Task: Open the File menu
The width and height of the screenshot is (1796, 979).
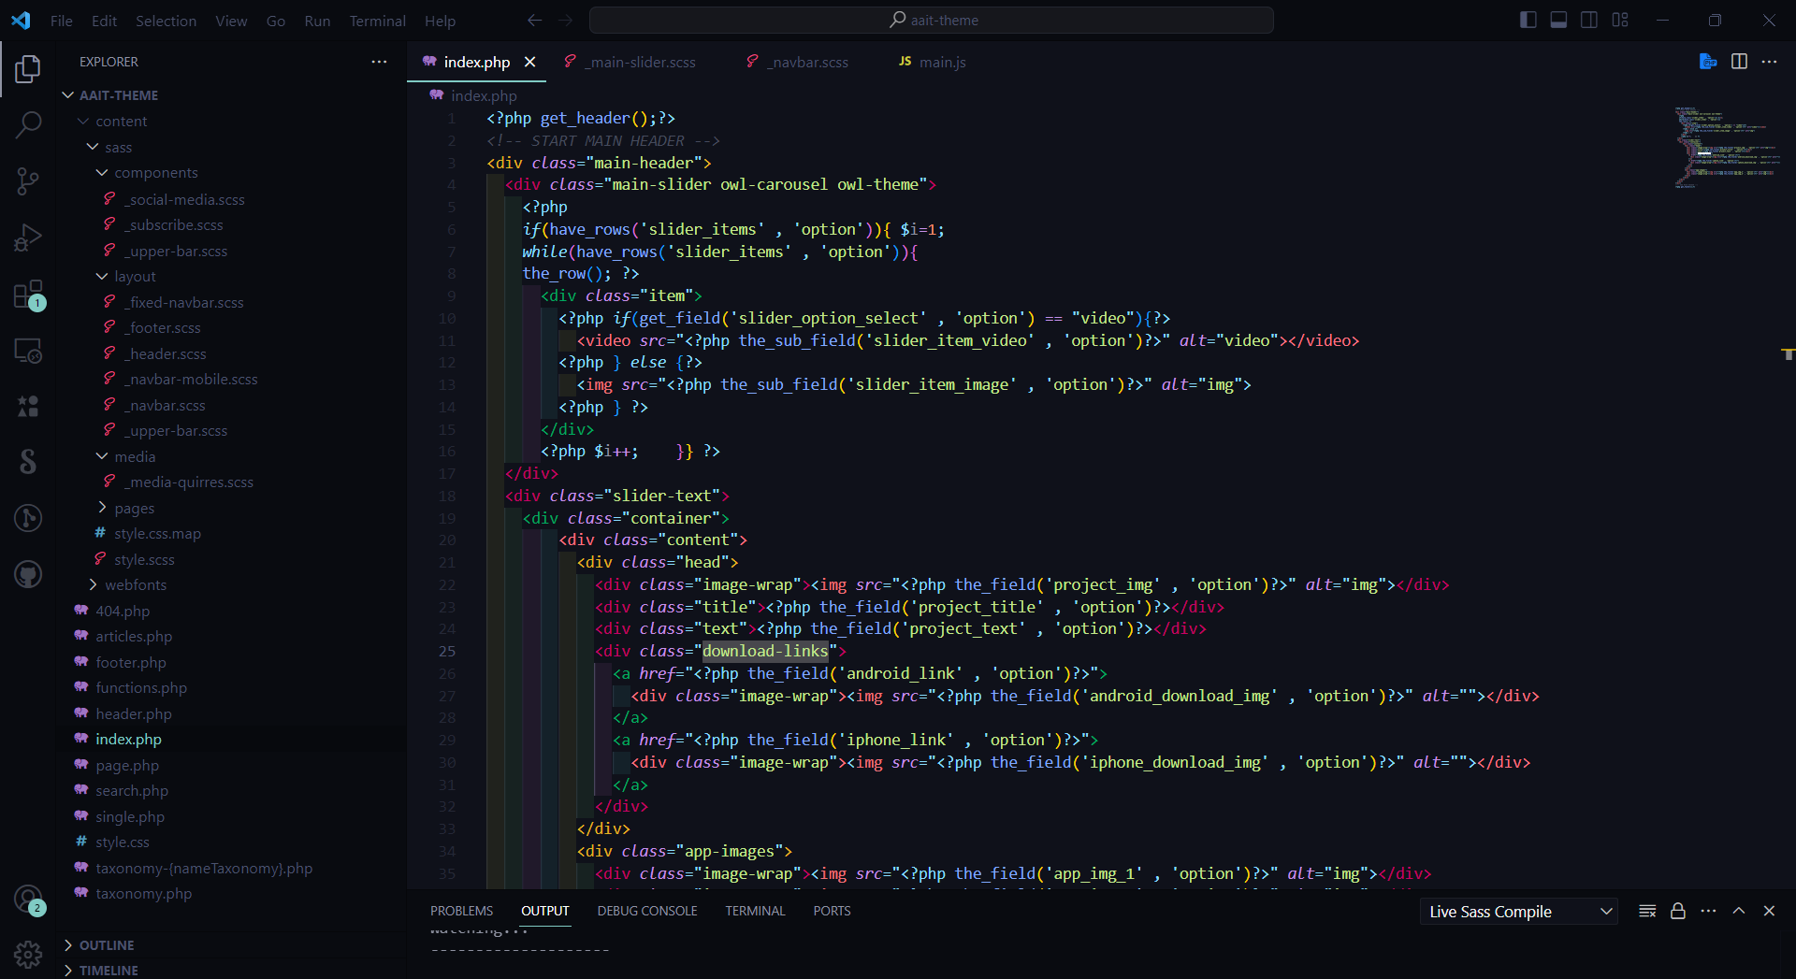Action: (x=62, y=21)
